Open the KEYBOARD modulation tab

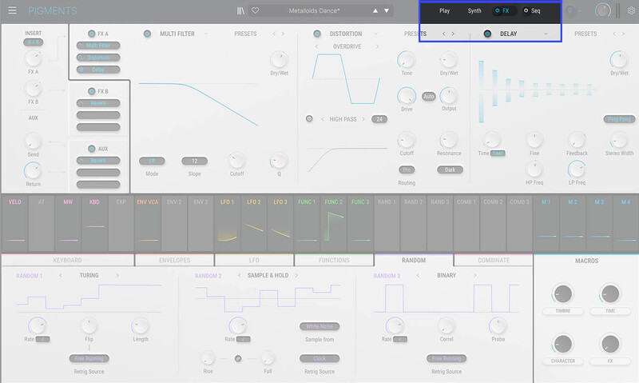coord(68,260)
